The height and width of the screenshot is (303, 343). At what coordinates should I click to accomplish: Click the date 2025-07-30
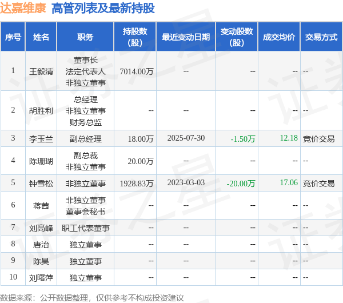[186, 138]
